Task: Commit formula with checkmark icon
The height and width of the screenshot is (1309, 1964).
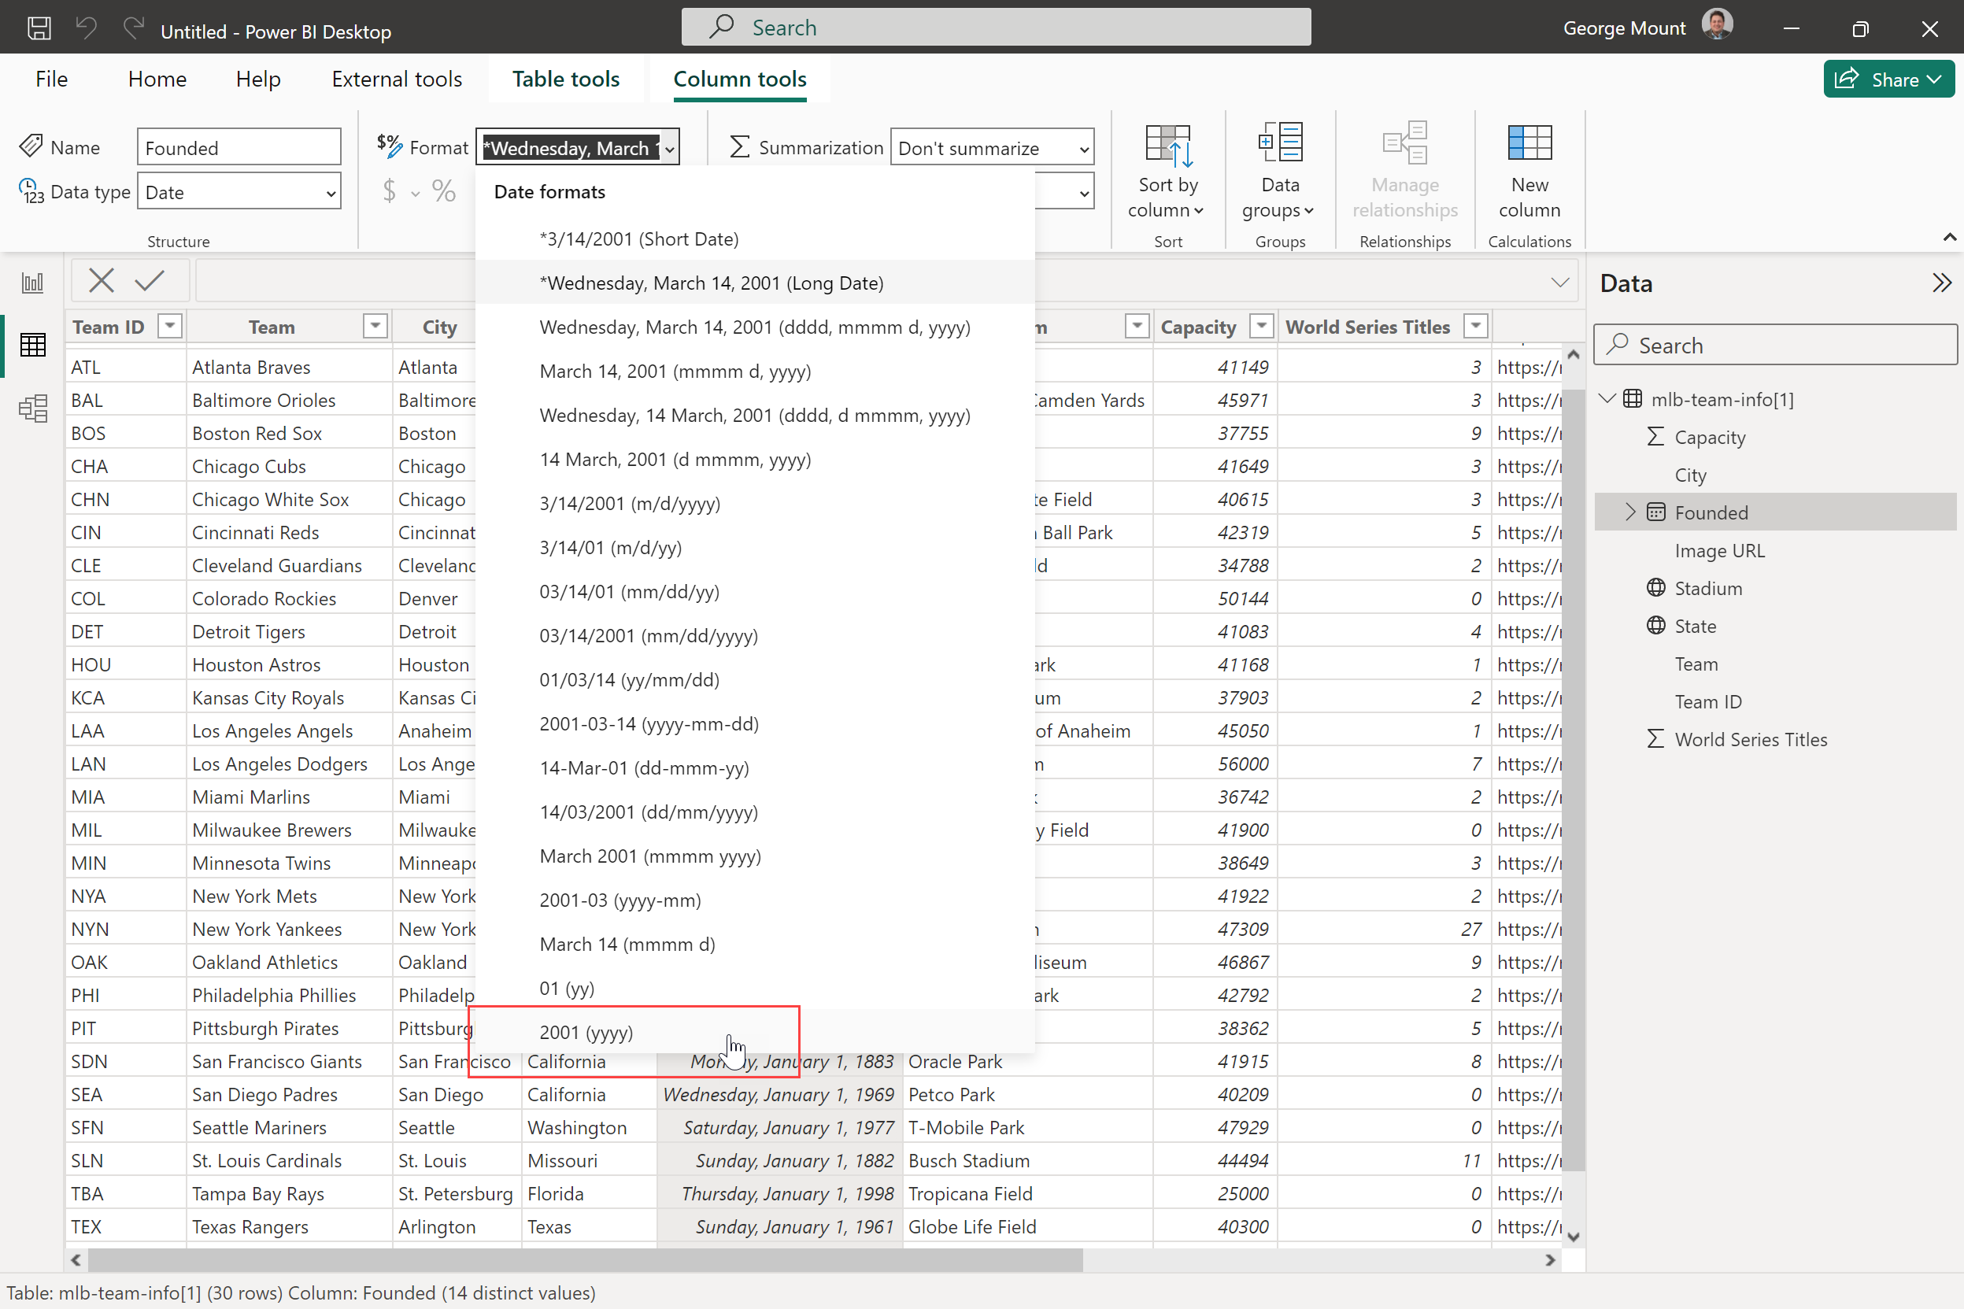Action: tap(150, 280)
